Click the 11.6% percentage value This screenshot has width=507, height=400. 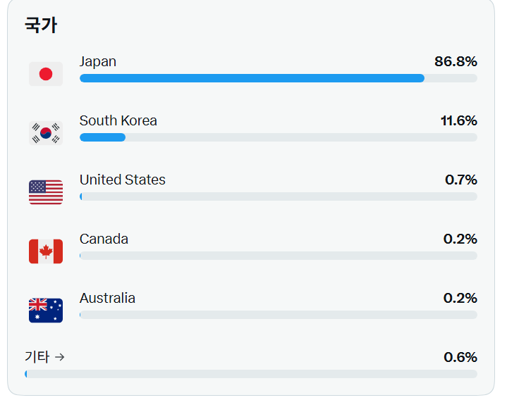click(x=459, y=120)
